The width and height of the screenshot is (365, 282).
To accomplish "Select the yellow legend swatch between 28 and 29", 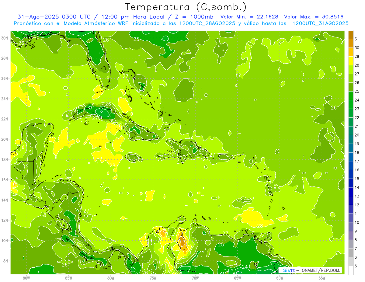I will click(351, 61).
